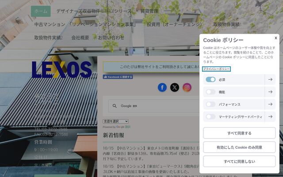Click the Cookie ポリシー title
Screen dimensions: 283x177
click(x=223, y=40)
